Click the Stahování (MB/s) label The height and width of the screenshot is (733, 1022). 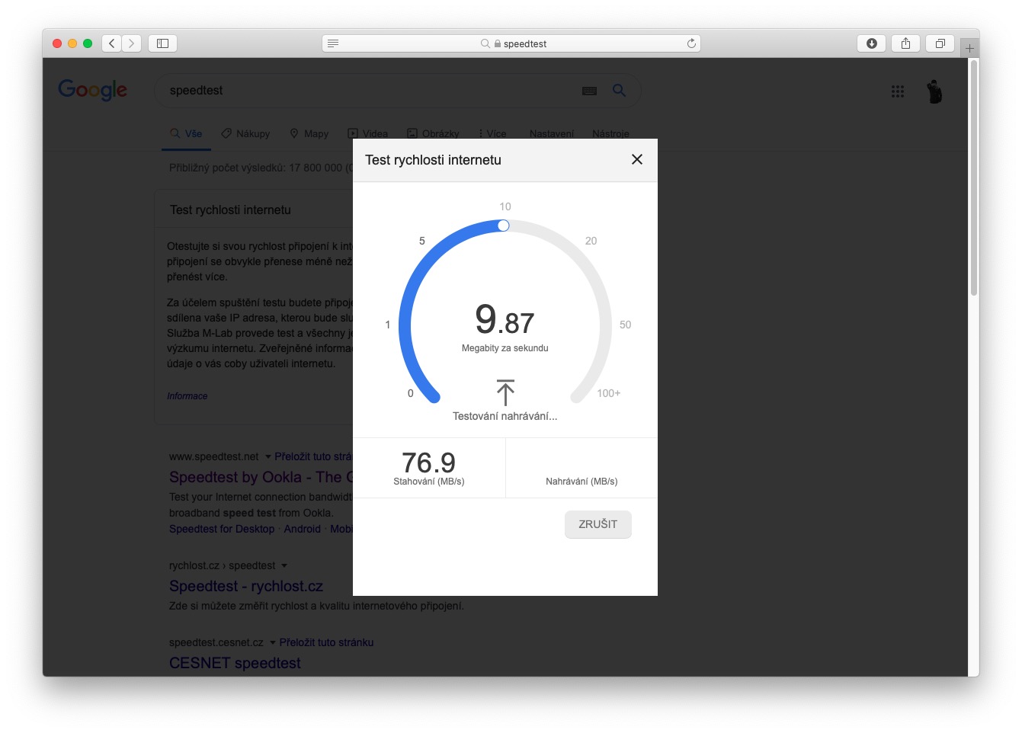pos(429,482)
